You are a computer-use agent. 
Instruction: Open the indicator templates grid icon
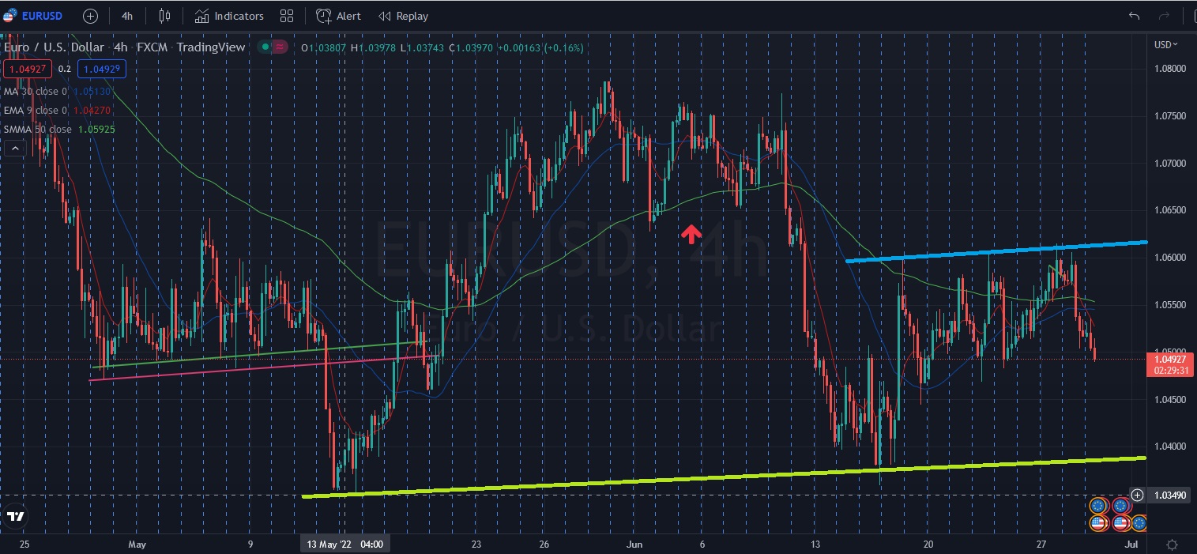pyautogui.click(x=287, y=16)
